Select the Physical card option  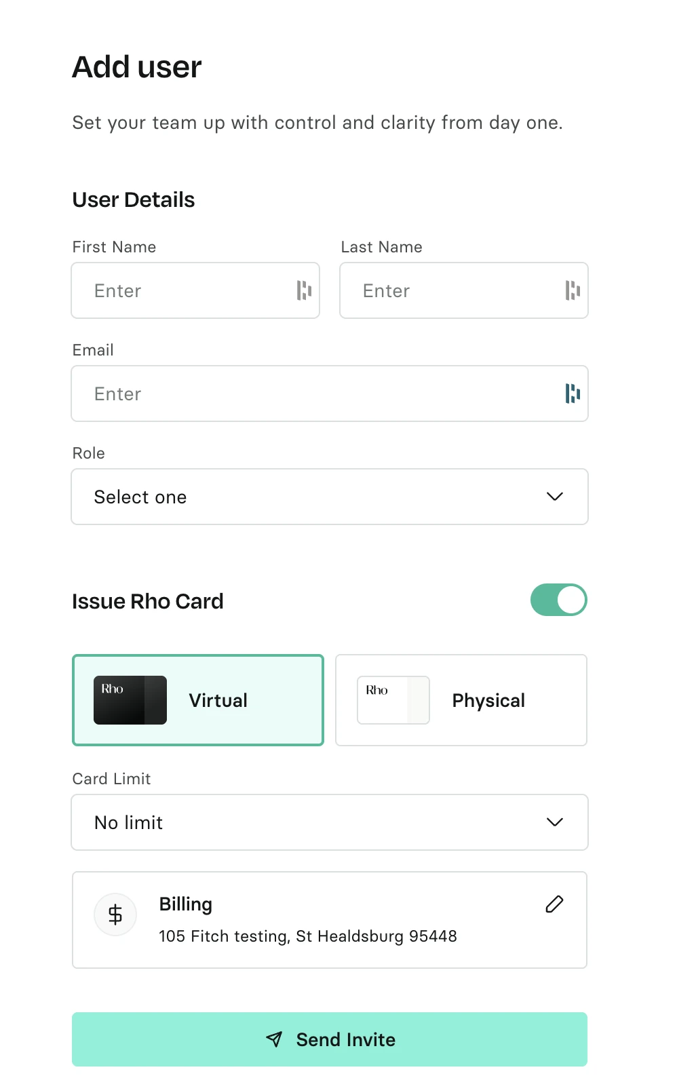[488, 700]
